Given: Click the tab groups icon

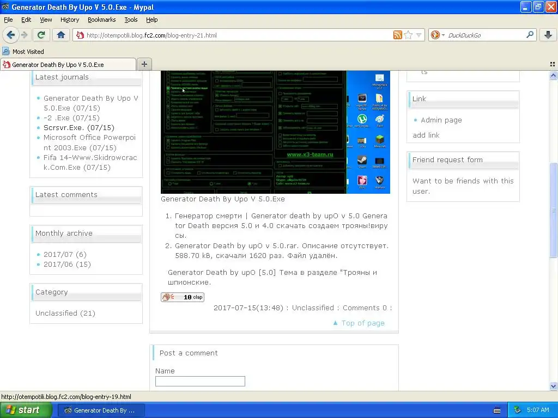Looking at the screenshot, I should 553,64.
